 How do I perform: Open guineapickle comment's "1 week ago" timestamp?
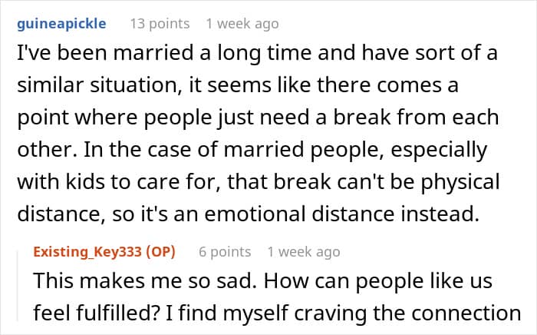click(x=242, y=24)
